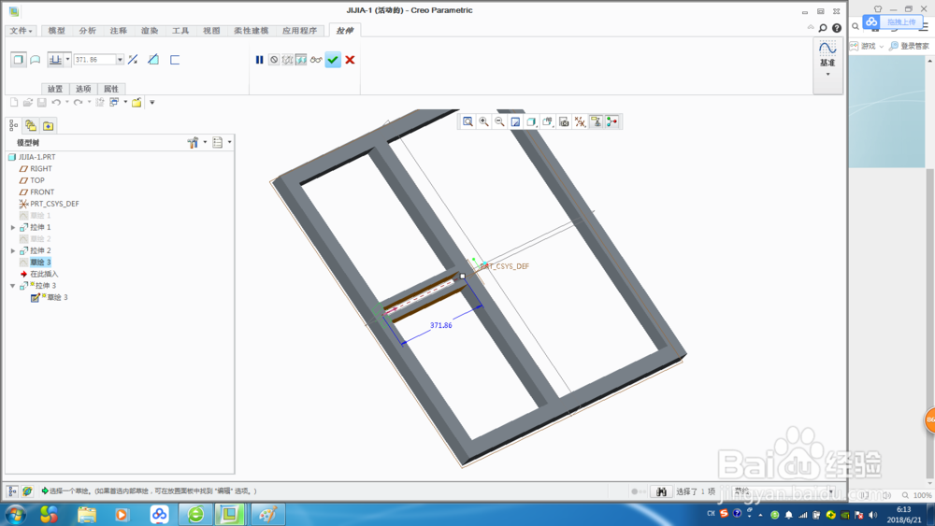
Task: Open the display style cube icon
Action: point(531,121)
